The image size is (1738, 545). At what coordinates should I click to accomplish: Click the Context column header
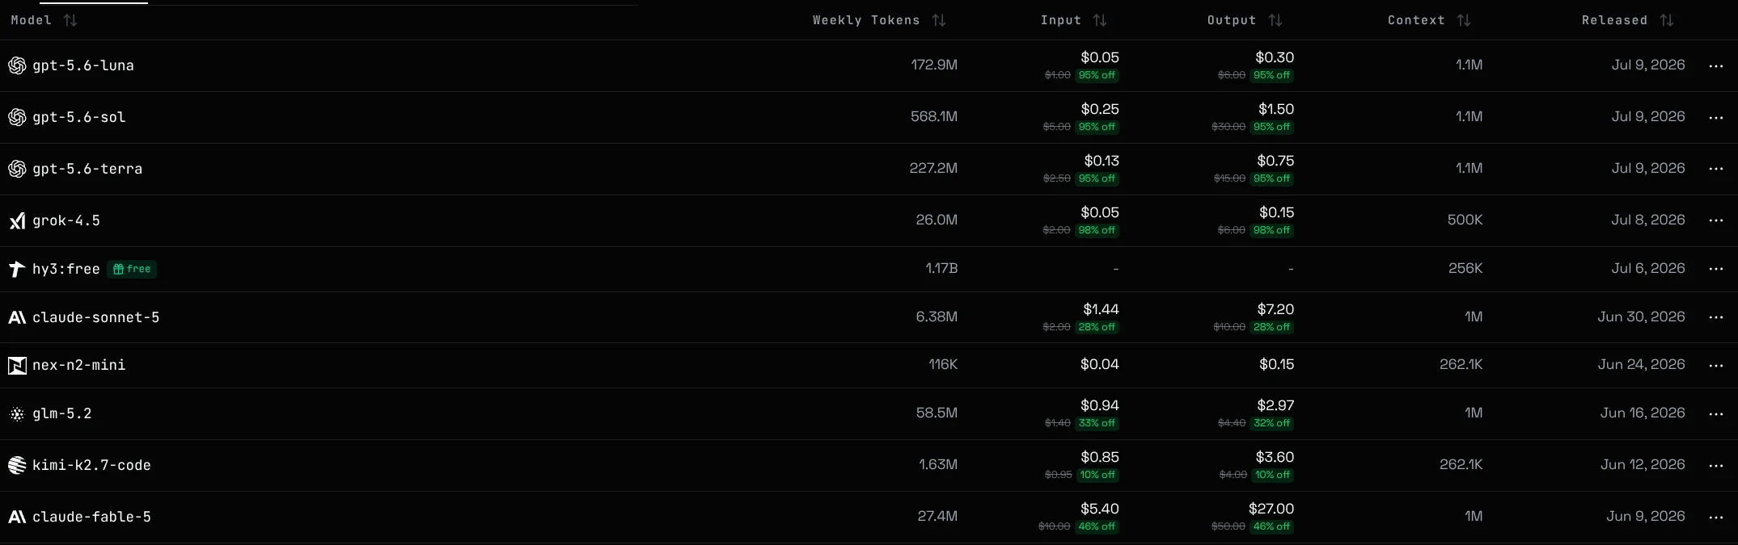click(x=1416, y=20)
